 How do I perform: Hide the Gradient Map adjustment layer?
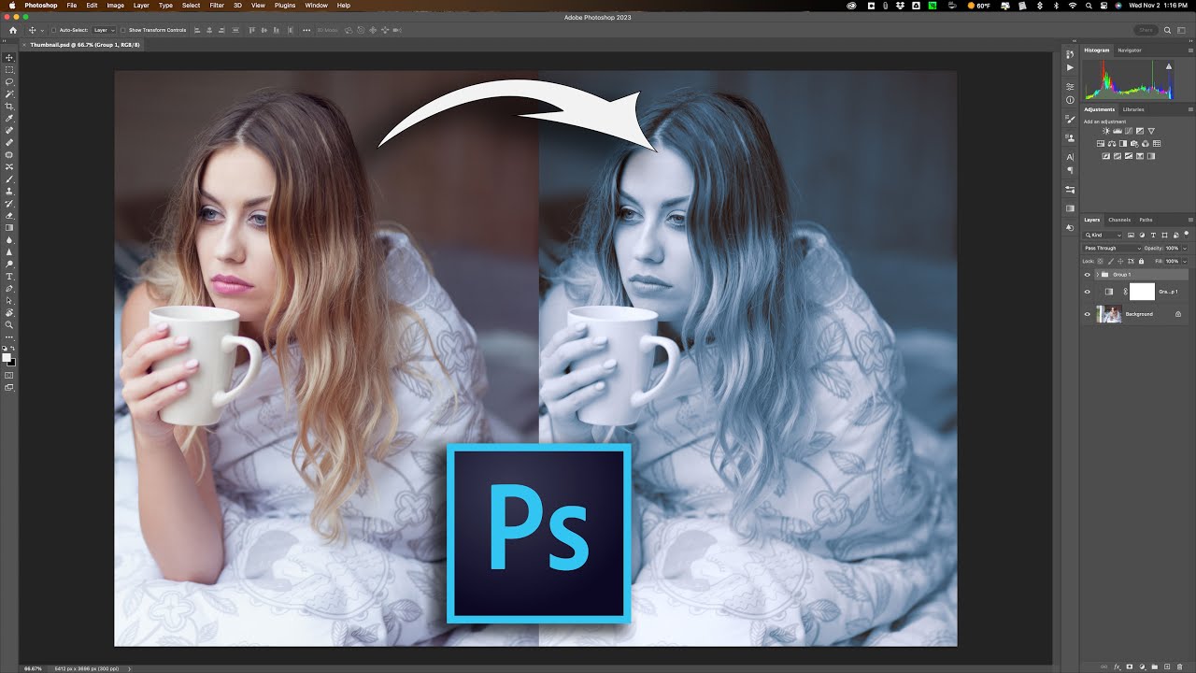click(1087, 292)
